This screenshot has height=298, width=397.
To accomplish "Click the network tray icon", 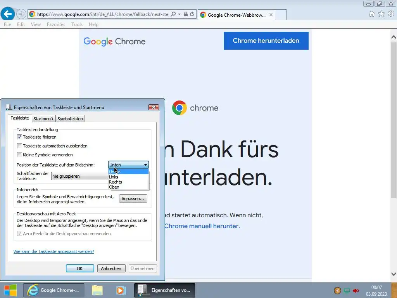I will (x=347, y=291).
